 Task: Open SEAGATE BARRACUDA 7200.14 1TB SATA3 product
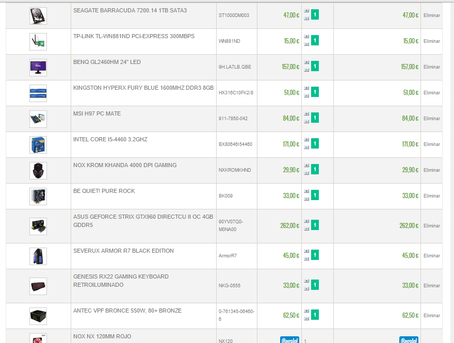pyautogui.click(x=130, y=10)
